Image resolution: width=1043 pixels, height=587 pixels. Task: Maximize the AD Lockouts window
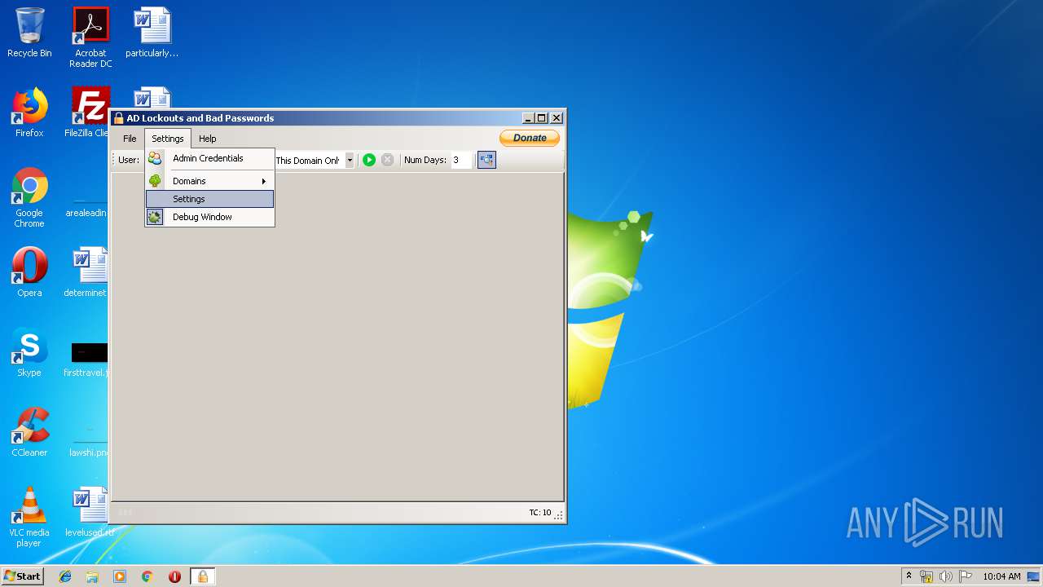pyautogui.click(x=542, y=118)
